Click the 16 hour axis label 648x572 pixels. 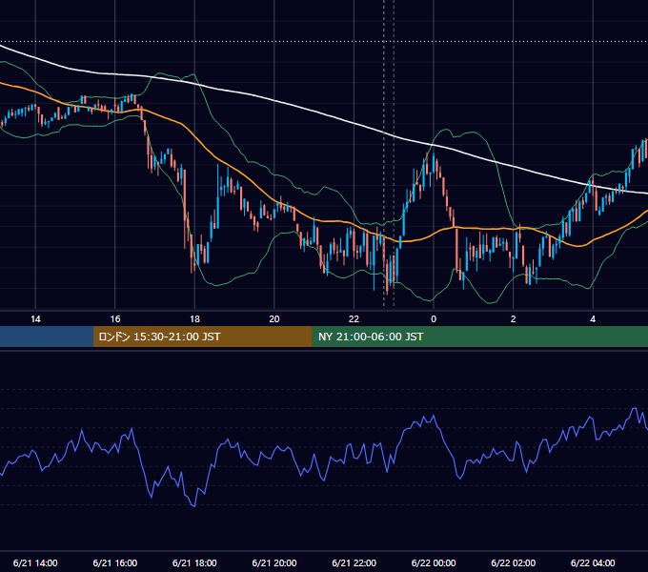click(x=115, y=319)
